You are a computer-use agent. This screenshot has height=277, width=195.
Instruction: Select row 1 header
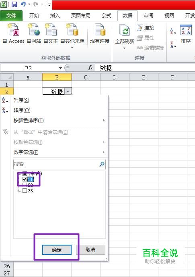7,84
